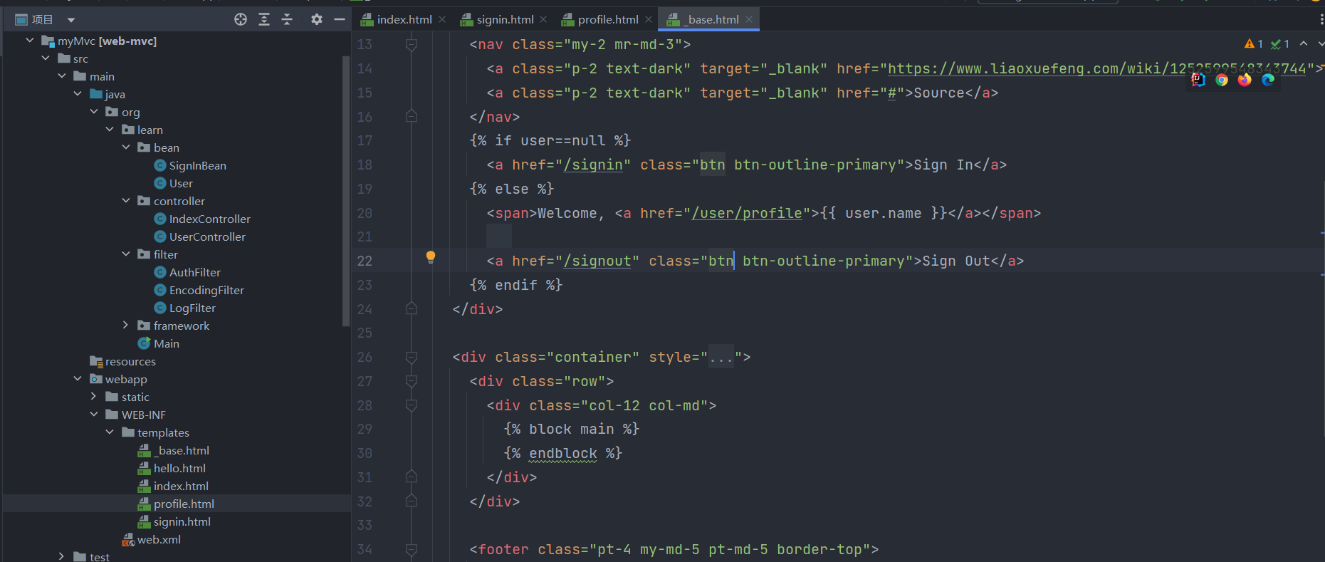This screenshot has width=1325, height=562.
Task: Select the LogFilter class
Action: 192,308
